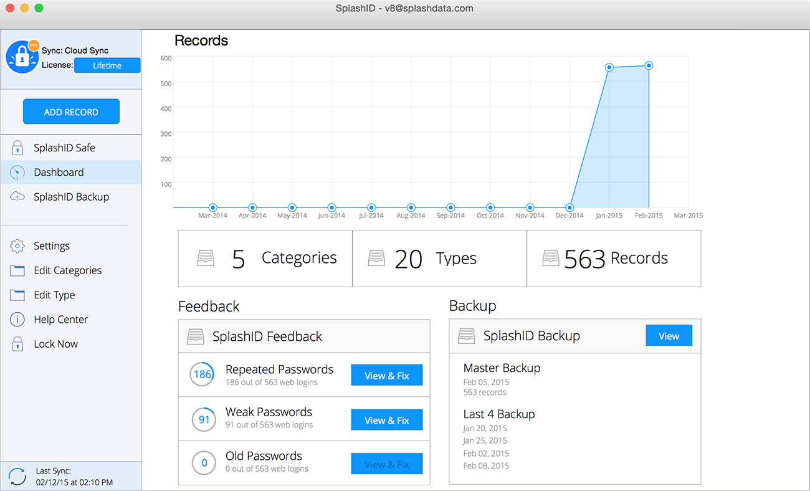810x491 pixels.
Task: Click the 20 Types summary card
Action: (x=440, y=259)
